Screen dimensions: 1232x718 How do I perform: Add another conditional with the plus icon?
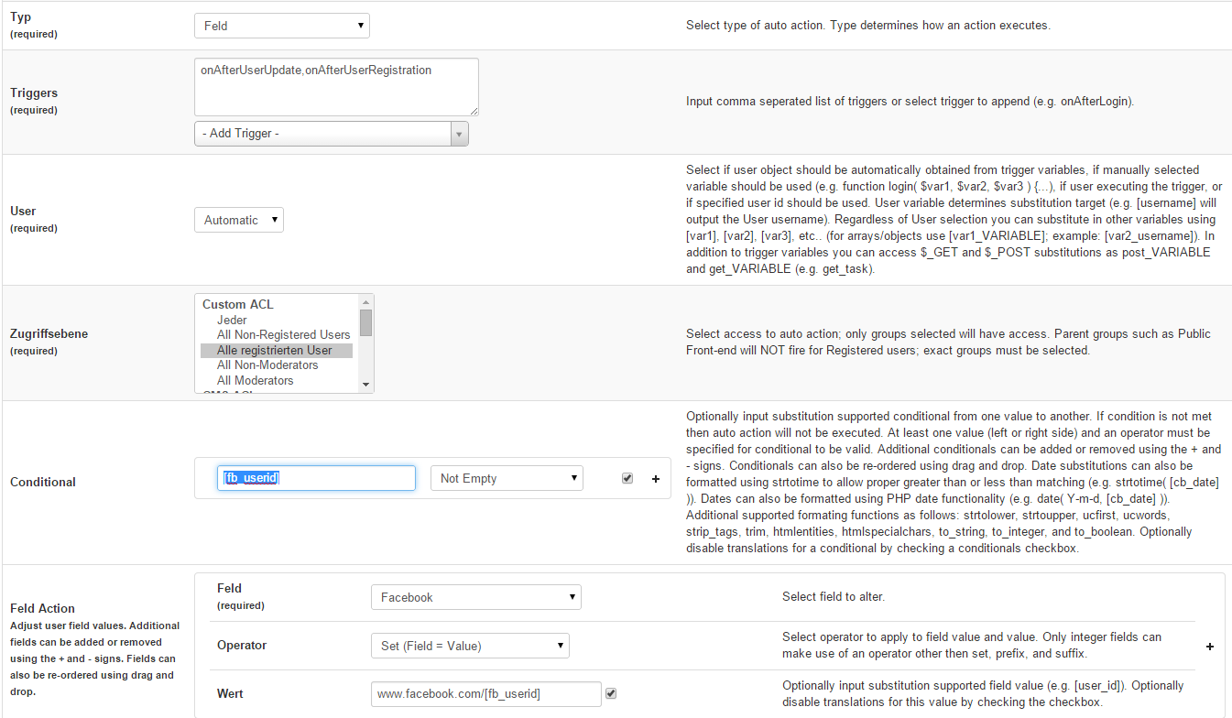656,479
